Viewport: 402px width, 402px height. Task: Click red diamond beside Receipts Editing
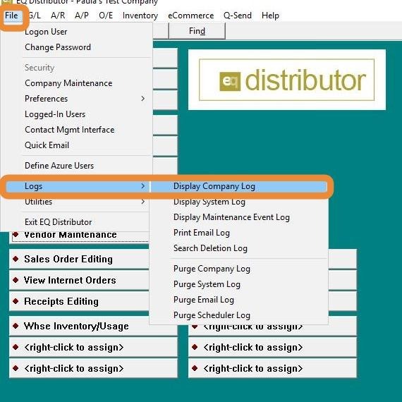16,301
